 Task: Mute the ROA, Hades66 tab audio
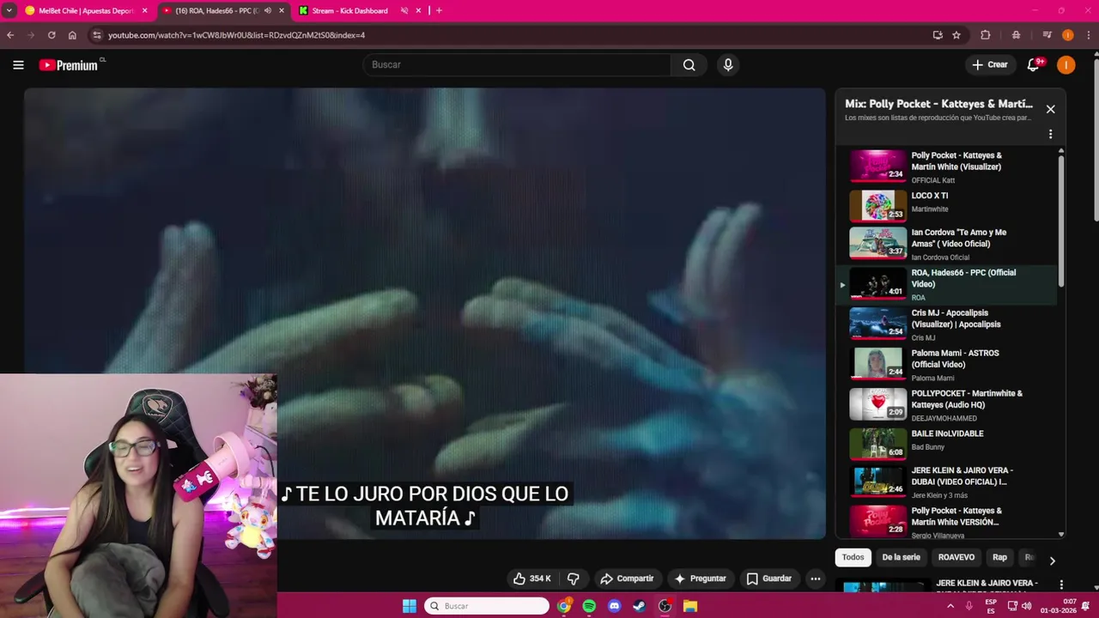tap(267, 10)
